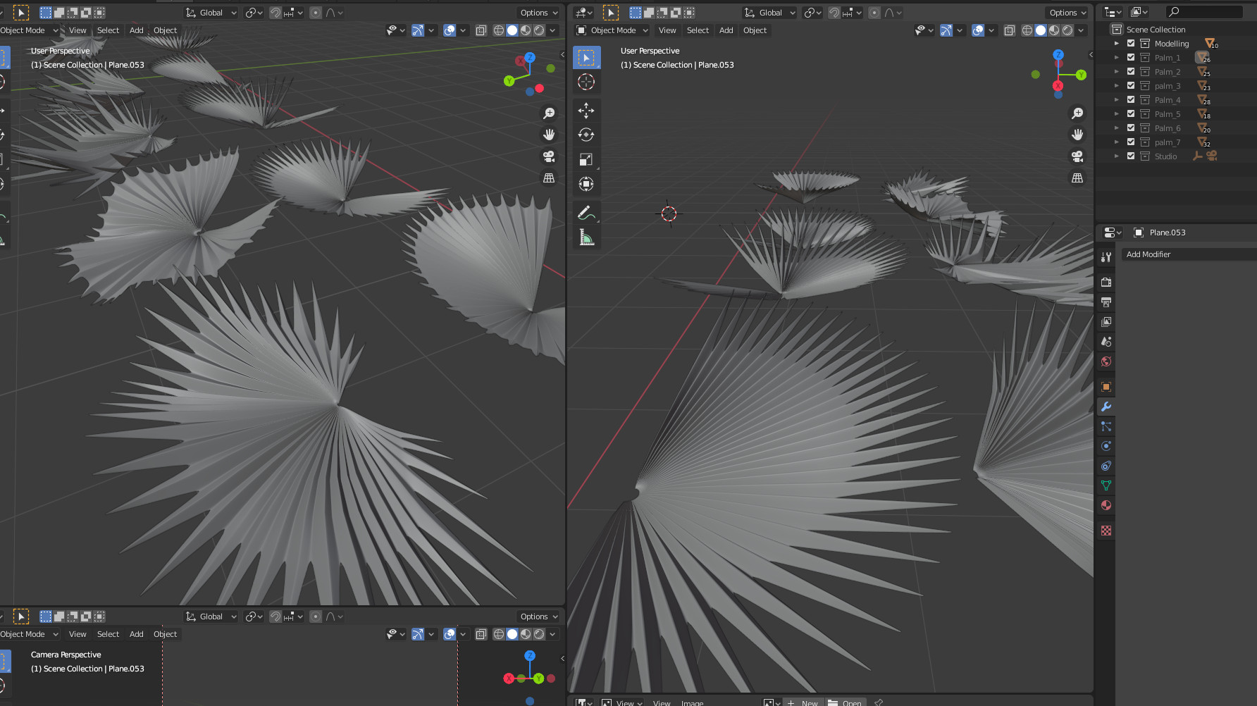The height and width of the screenshot is (706, 1257).
Task: Open Object Mode dropdown in right viewport
Action: point(612,30)
